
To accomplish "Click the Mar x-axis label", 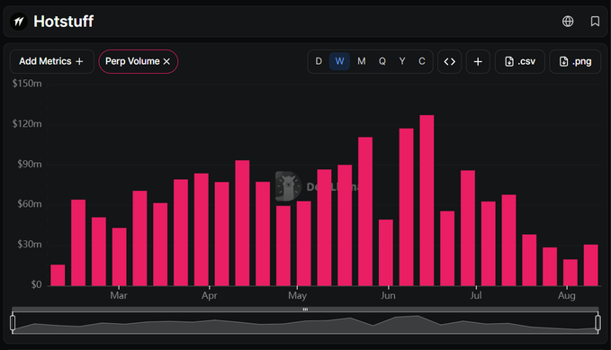I will [x=119, y=295].
